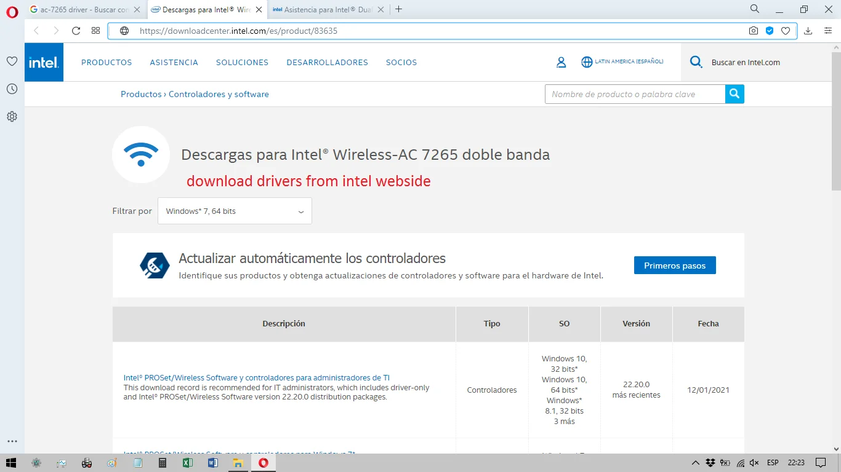This screenshot has height=472, width=841.
Task: Click the driver update assistant icon
Action: [155, 265]
